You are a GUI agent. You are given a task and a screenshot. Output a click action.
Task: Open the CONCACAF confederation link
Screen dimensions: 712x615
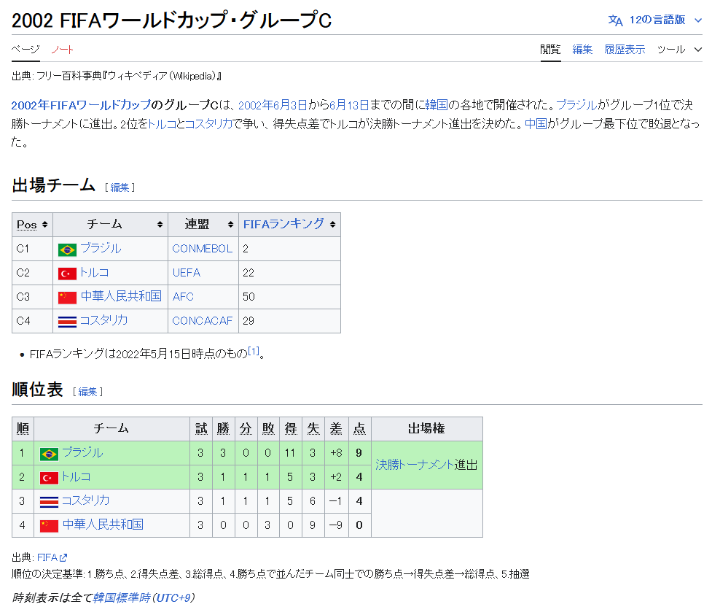[203, 321]
